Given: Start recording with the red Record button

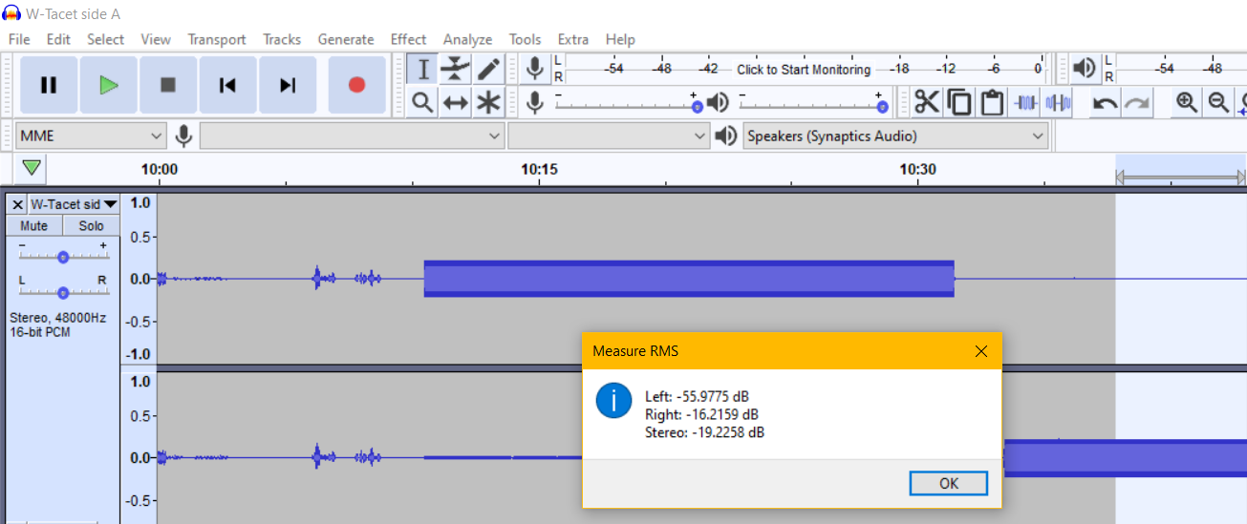Looking at the screenshot, I should click(356, 85).
